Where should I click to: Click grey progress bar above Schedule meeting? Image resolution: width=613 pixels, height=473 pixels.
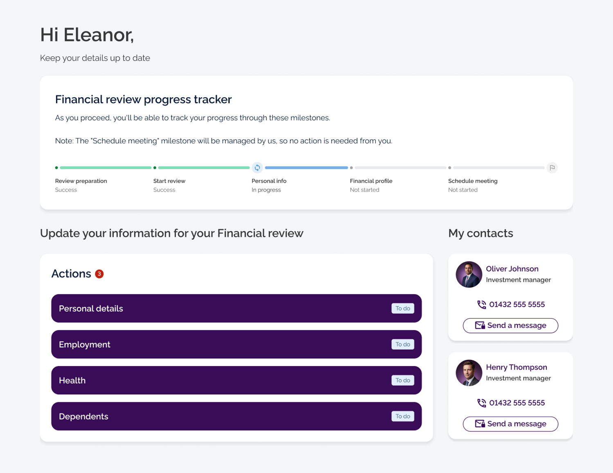click(498, 167)
